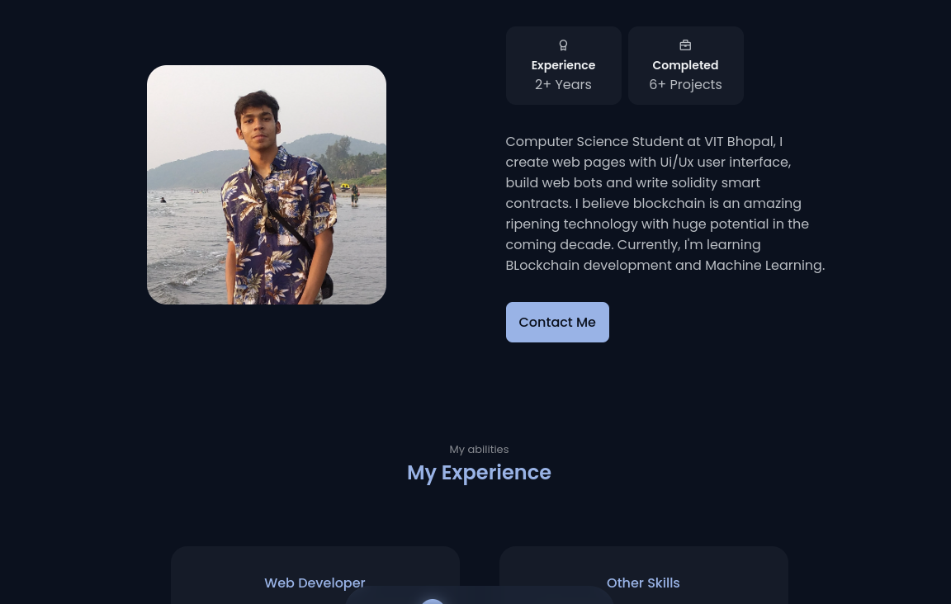Select the Other Skills card title
Screen dimensions: 951x604
click(x=643, y=583)
